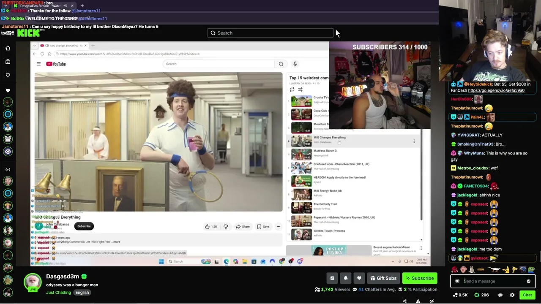
Task: Open a new tab in the streamed browser
Action: pyautogui.click(x=93, y=46)
